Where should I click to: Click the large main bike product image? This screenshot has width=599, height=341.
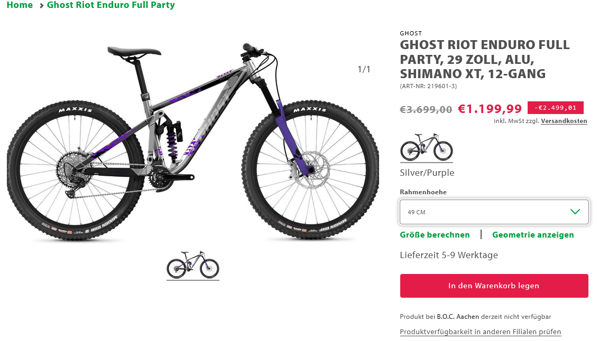[192, 143]
